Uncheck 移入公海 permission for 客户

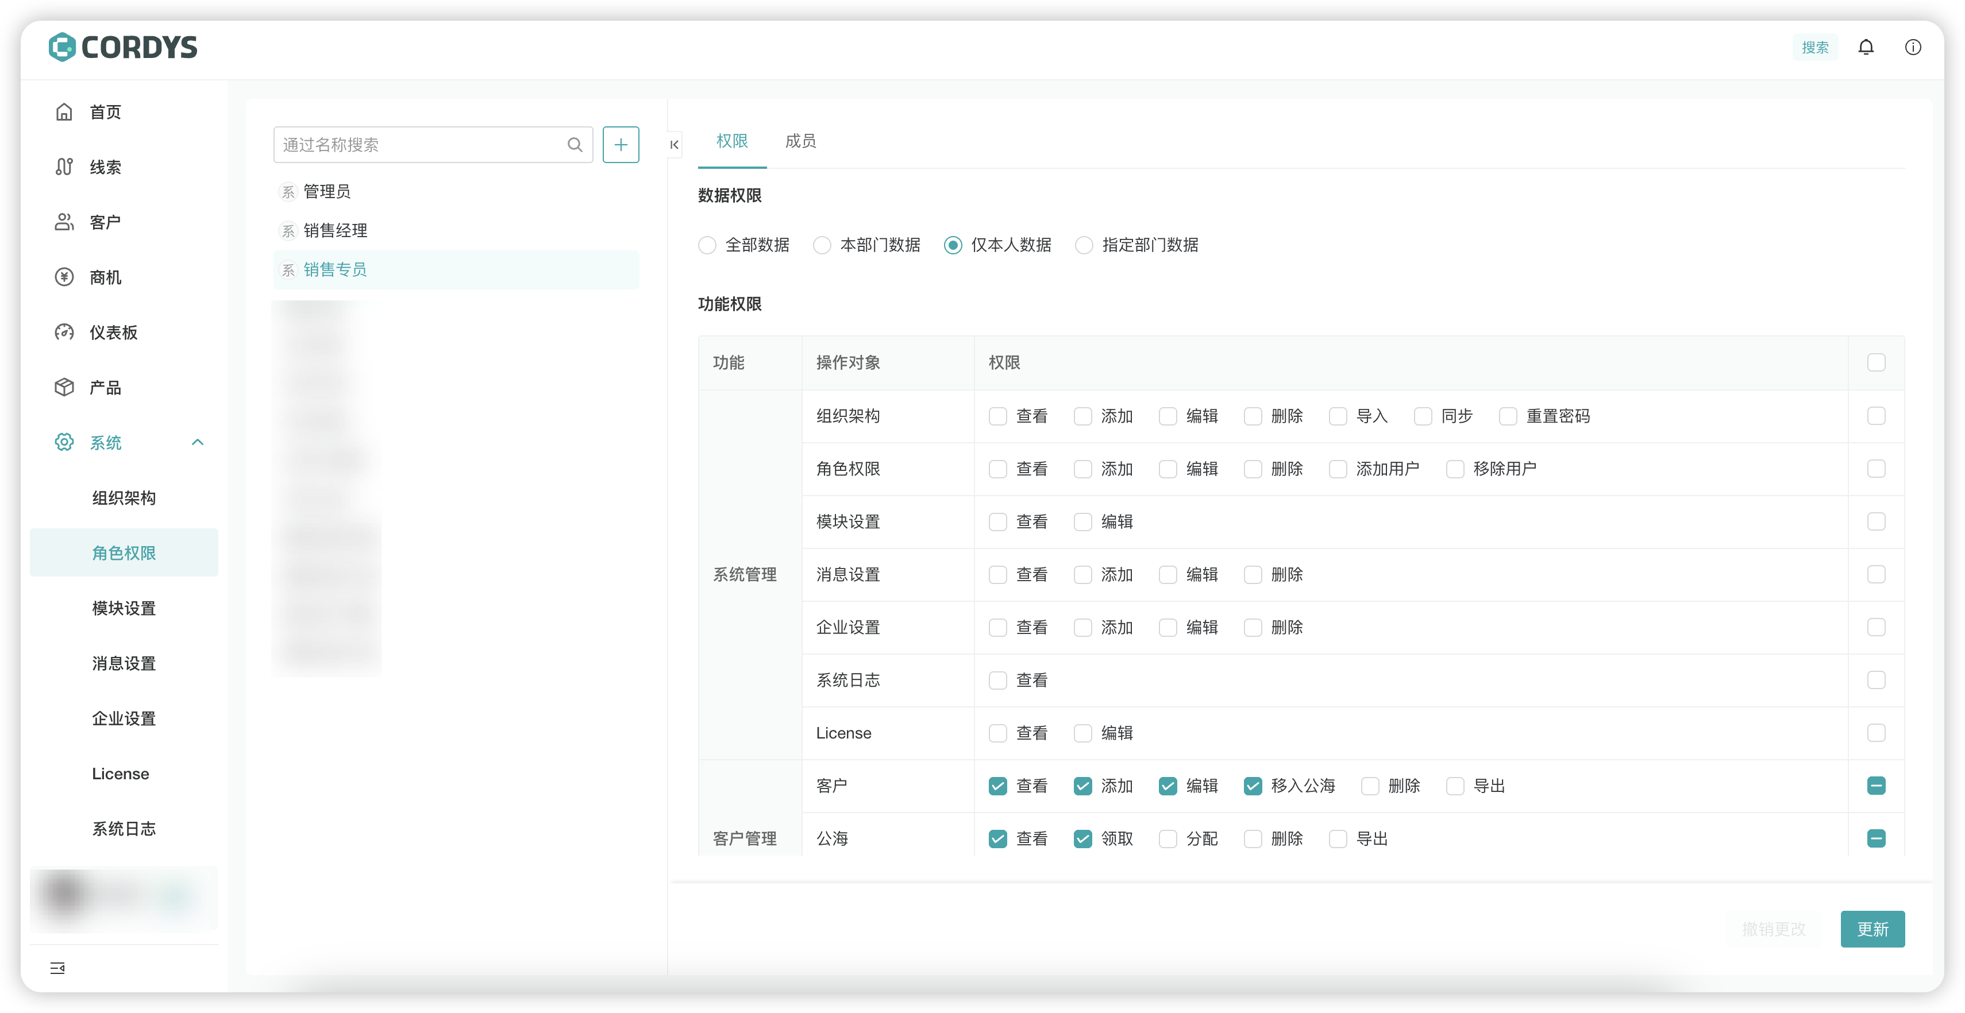click(x=1253, y=786)
